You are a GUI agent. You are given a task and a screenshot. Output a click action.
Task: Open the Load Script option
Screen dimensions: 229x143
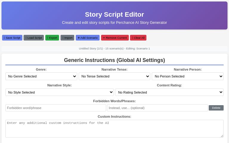click(x=34, y=38)
